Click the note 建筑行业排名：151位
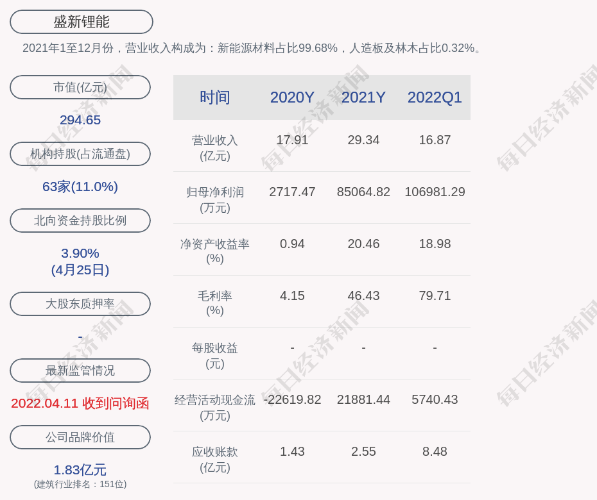 [x=80, y=485]
